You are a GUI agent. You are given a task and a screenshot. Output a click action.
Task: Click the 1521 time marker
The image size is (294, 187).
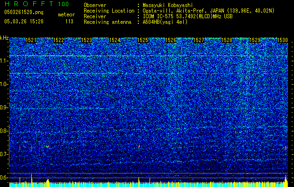31,40
